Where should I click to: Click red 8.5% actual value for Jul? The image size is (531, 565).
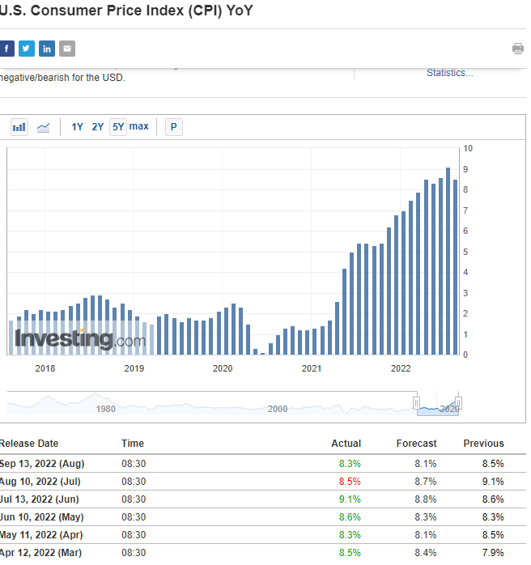(350, 482)
